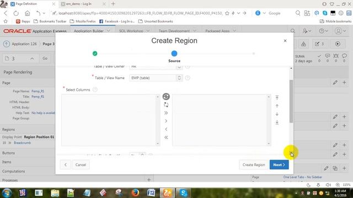Open the Pemp_R1 Page Name link

[x=38, y=91]
